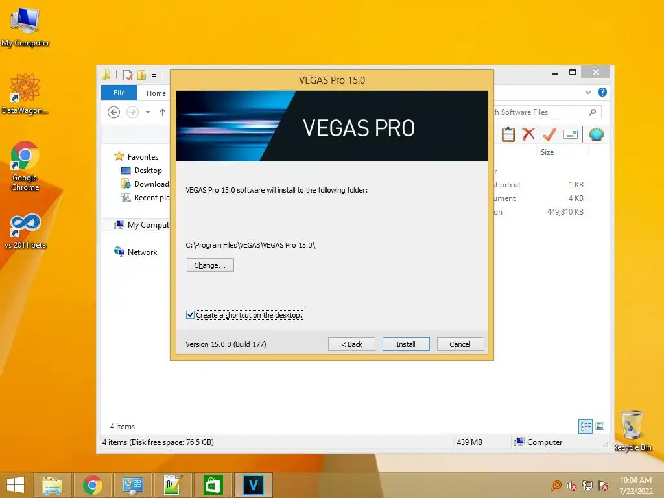The height and width of the screenshot is (498, 664).
Task: Click the Properties icon in quick access toolbar
Action: coord(128,75)
